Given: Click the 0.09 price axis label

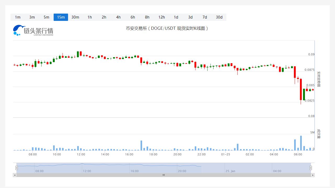Looking at the screenshot, I should 311,54.
